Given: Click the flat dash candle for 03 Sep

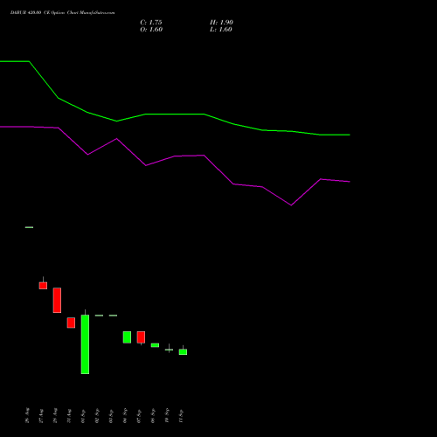Looking at the screenshot, I should [113, 316].
